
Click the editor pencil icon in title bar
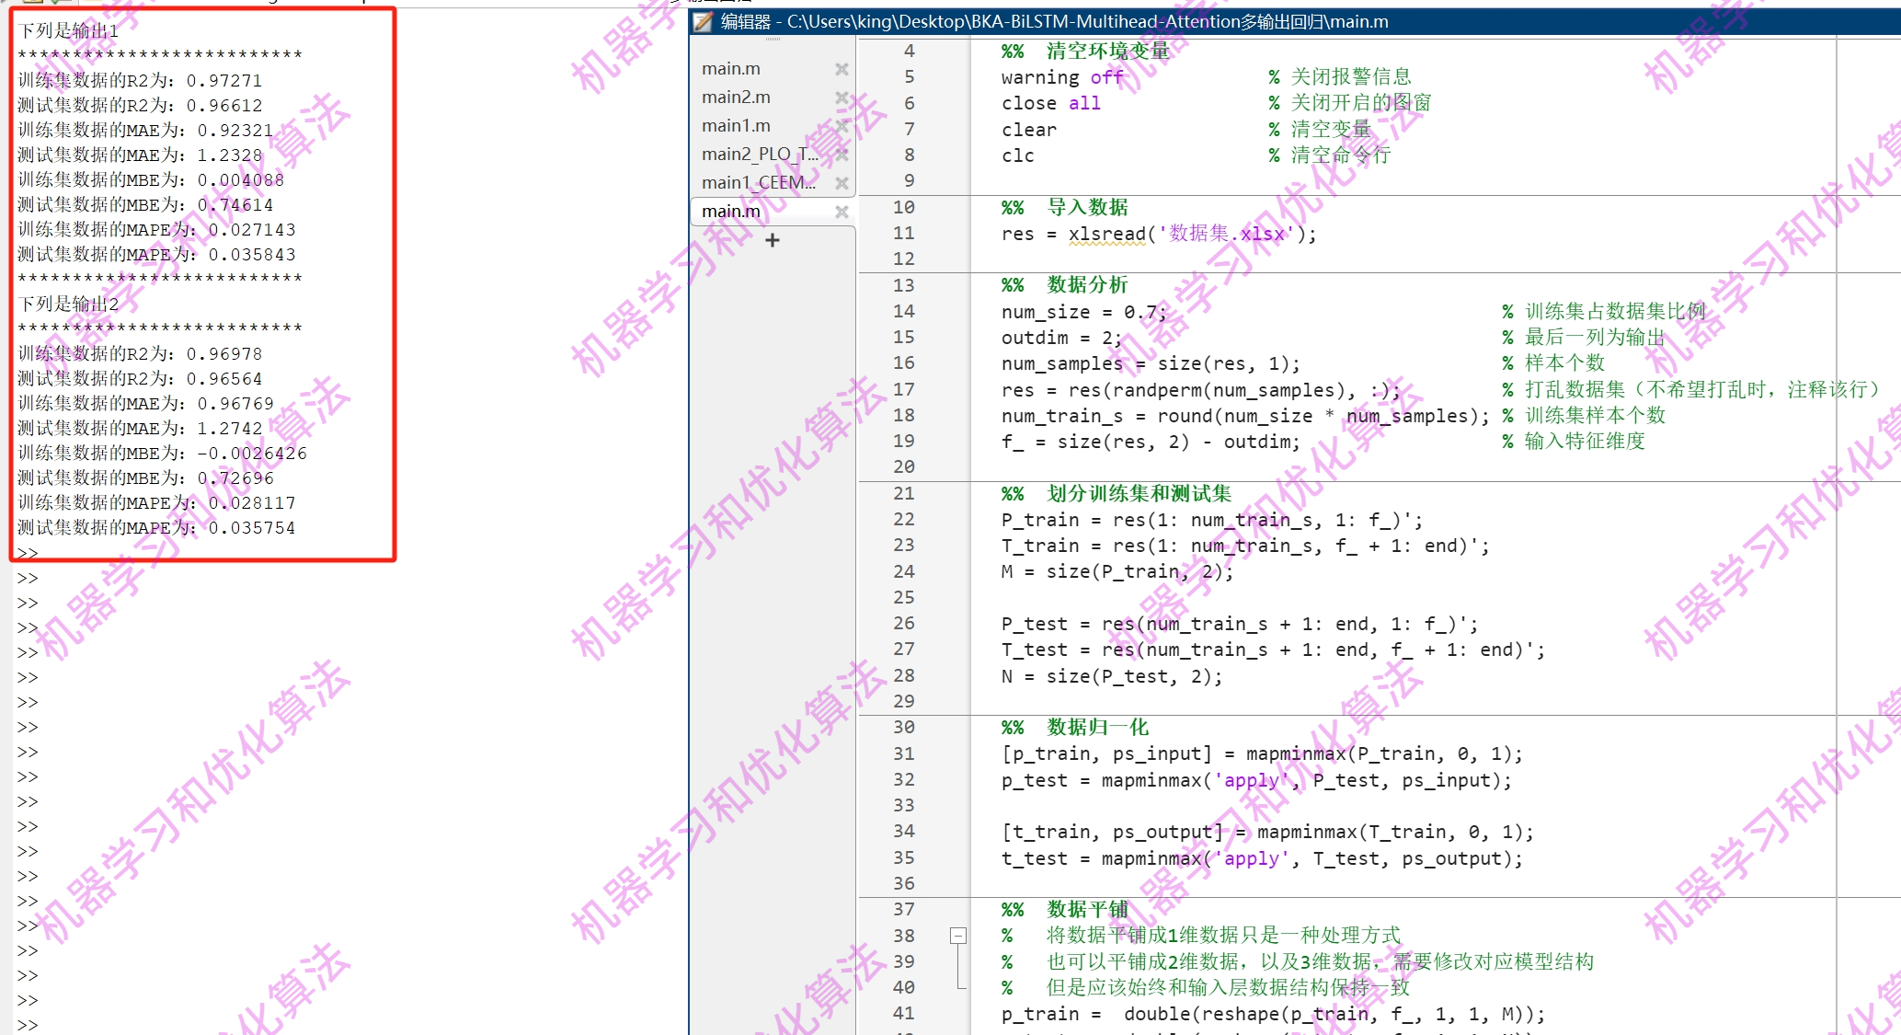[x=704, y=21]
